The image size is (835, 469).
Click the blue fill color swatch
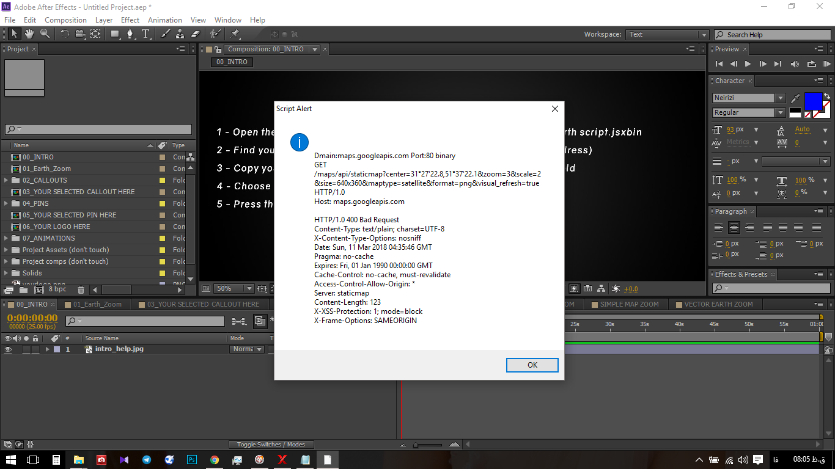coord(814,101)
